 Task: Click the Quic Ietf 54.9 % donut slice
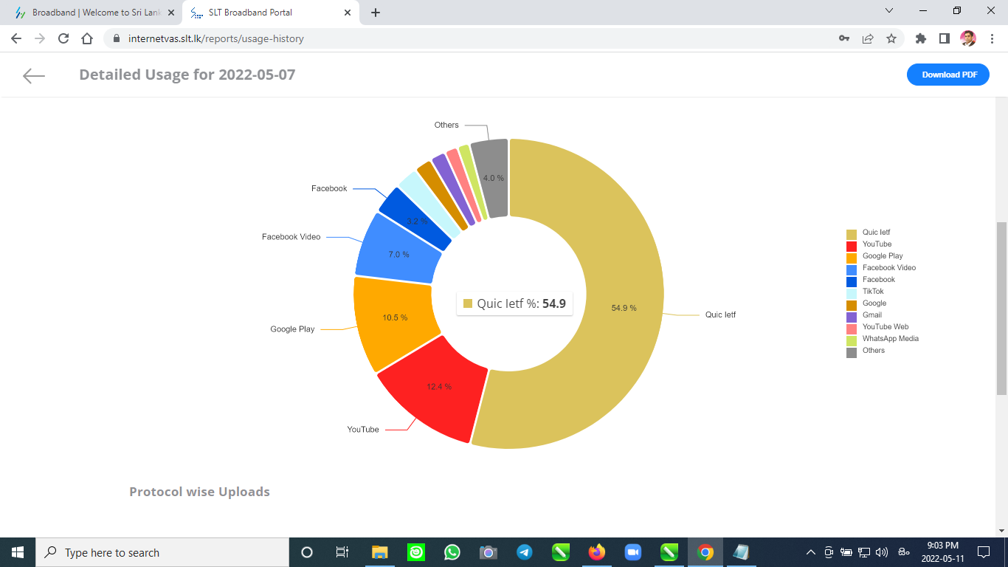[x=624, y=308]
